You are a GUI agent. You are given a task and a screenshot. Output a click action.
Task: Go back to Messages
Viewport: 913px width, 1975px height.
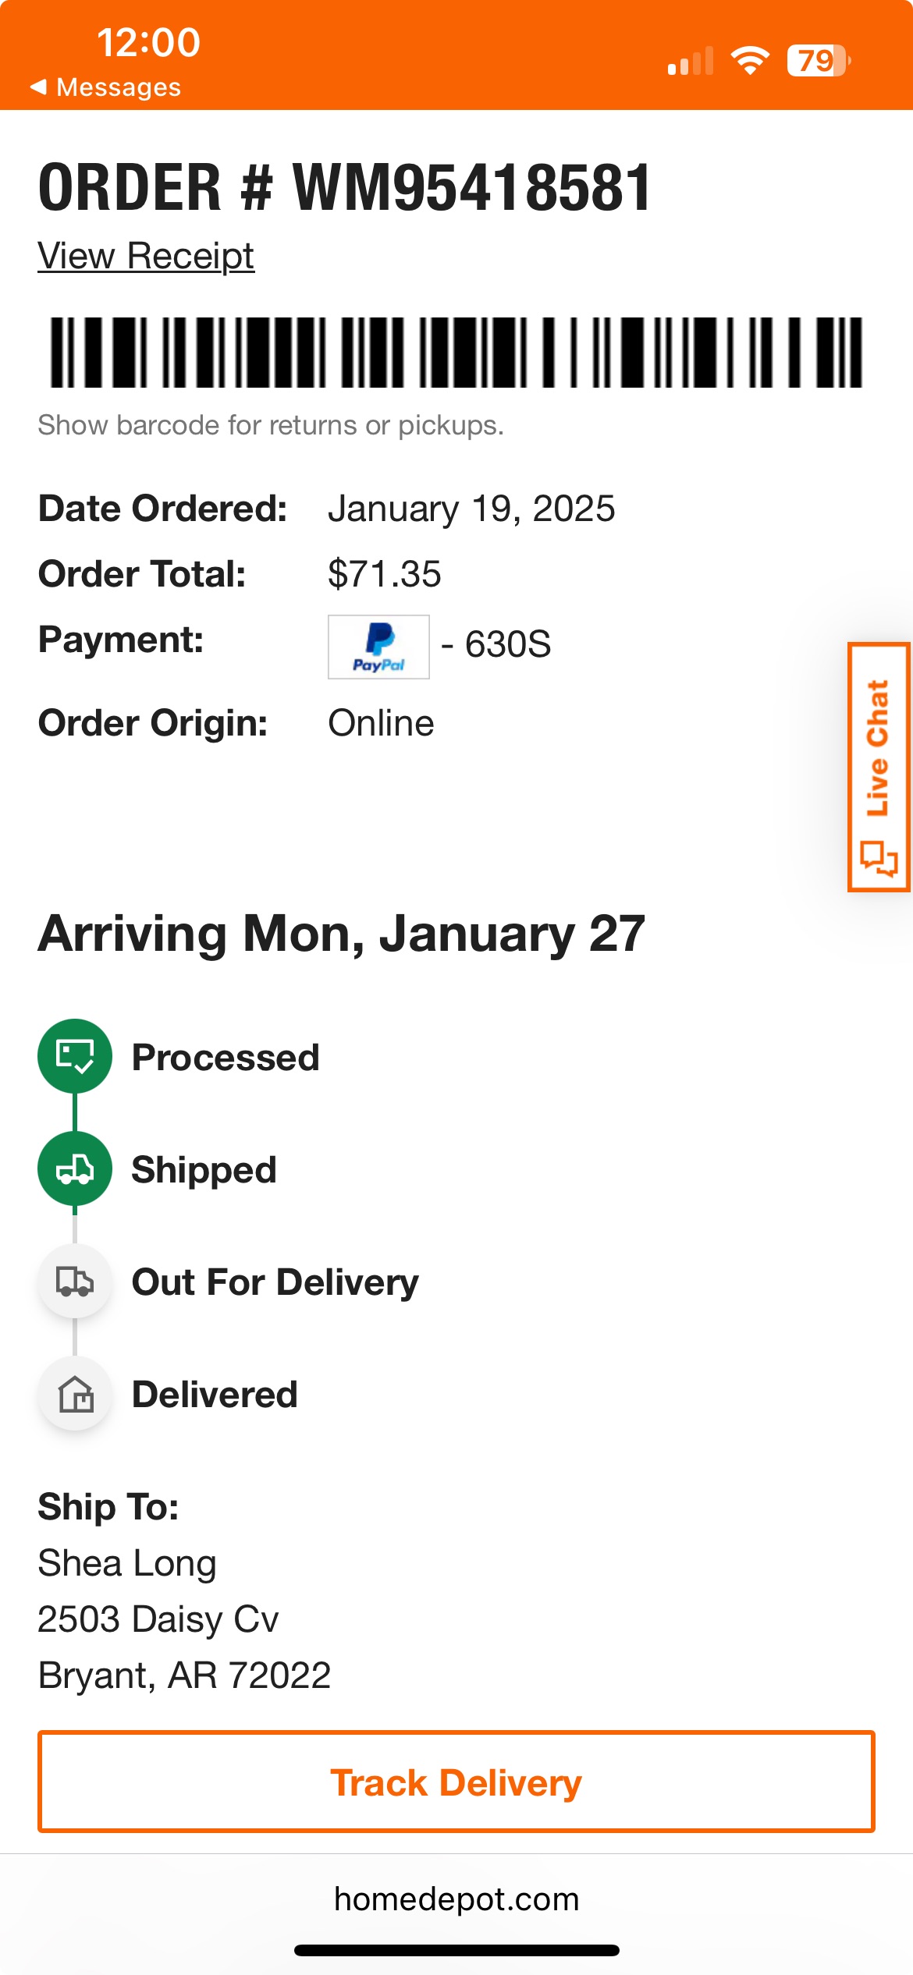point(105,87)
